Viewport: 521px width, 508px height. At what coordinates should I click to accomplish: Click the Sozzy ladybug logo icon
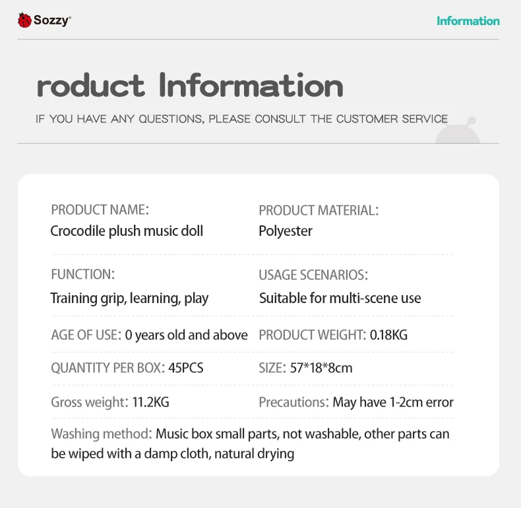(x=24, y=20)
